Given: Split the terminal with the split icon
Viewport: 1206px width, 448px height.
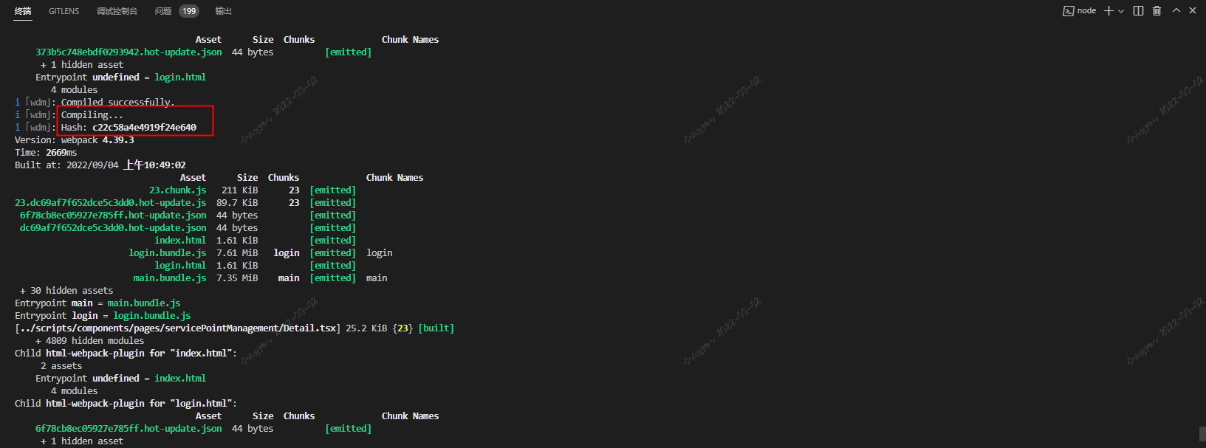Looking at the screenshot, I should click(x=1138, y=11).
